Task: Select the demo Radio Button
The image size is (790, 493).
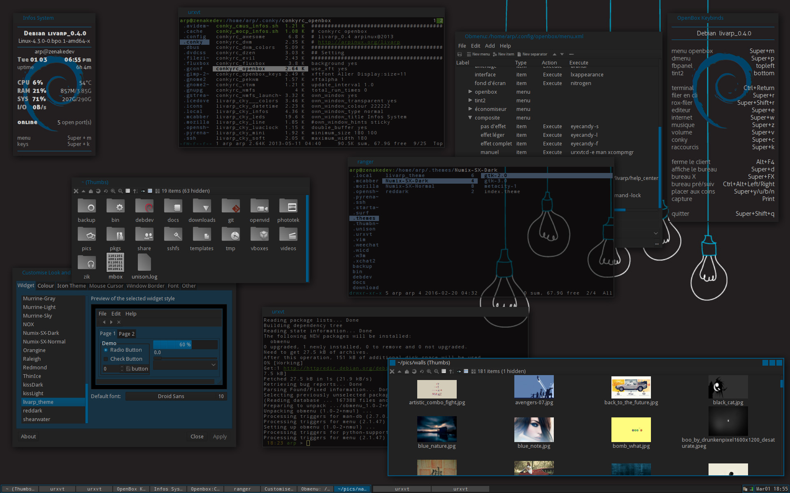Action: coord(123,350)
